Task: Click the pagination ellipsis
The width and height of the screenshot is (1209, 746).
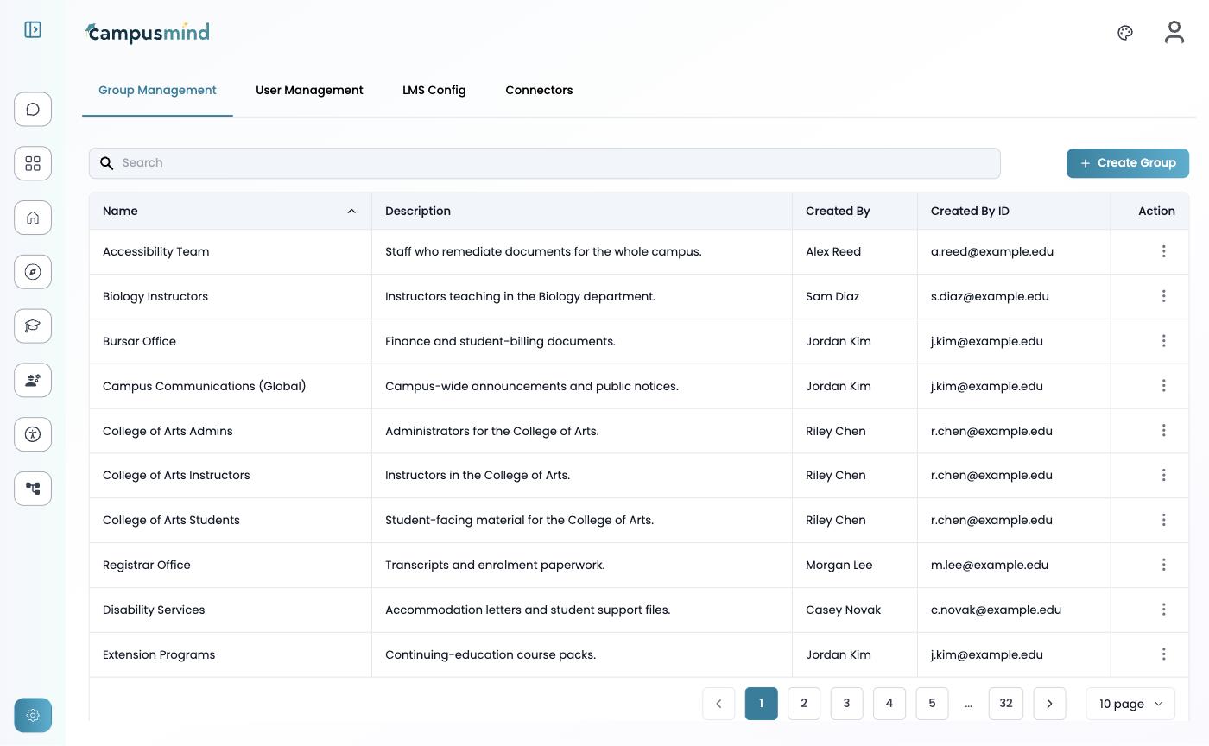Action: point(968,704)
